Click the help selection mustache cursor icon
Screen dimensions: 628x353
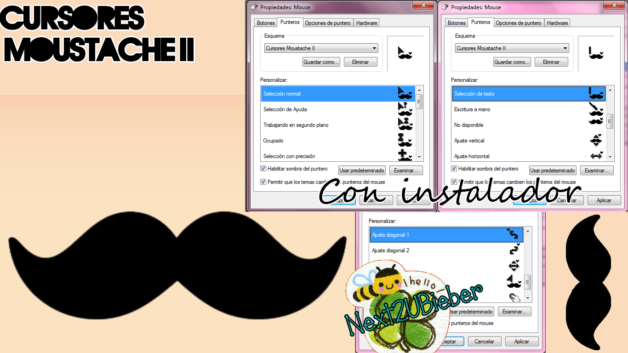click(x=405, y=109)
